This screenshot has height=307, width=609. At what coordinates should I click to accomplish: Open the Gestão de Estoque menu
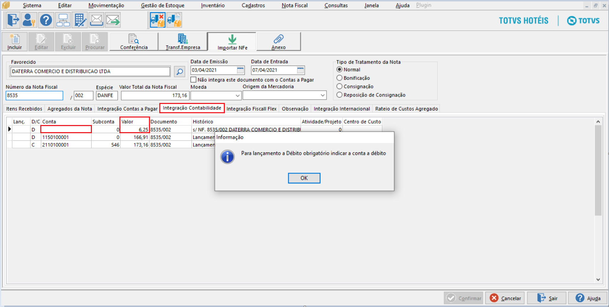(x=162, y=5)
